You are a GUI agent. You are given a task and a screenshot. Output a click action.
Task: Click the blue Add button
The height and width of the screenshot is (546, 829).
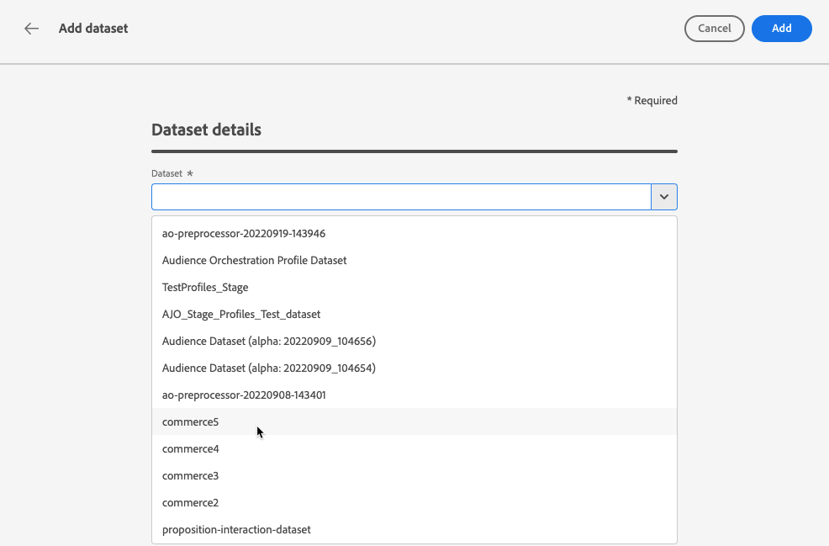coord(781,29)
